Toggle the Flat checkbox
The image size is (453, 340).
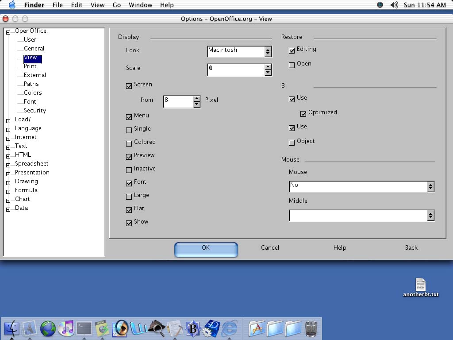click(129, 210)
